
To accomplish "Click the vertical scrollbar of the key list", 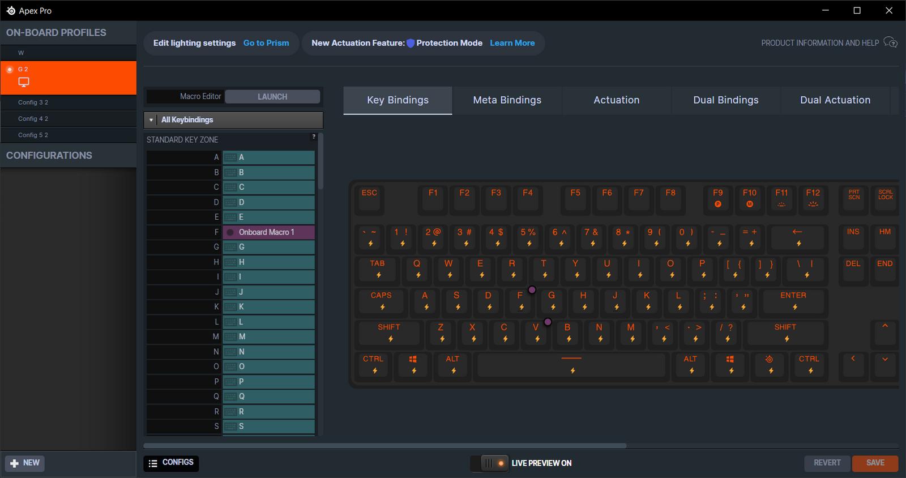I will point(320,161).
